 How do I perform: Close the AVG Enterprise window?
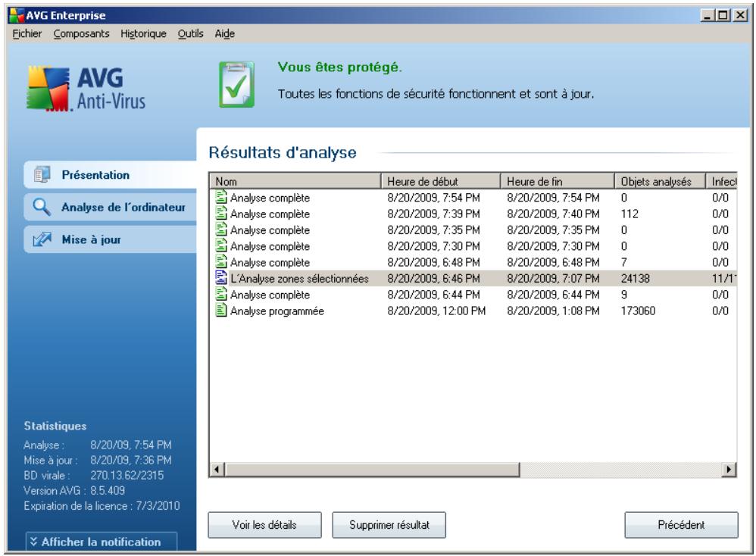pyautogui.click(x=740, y=15)
